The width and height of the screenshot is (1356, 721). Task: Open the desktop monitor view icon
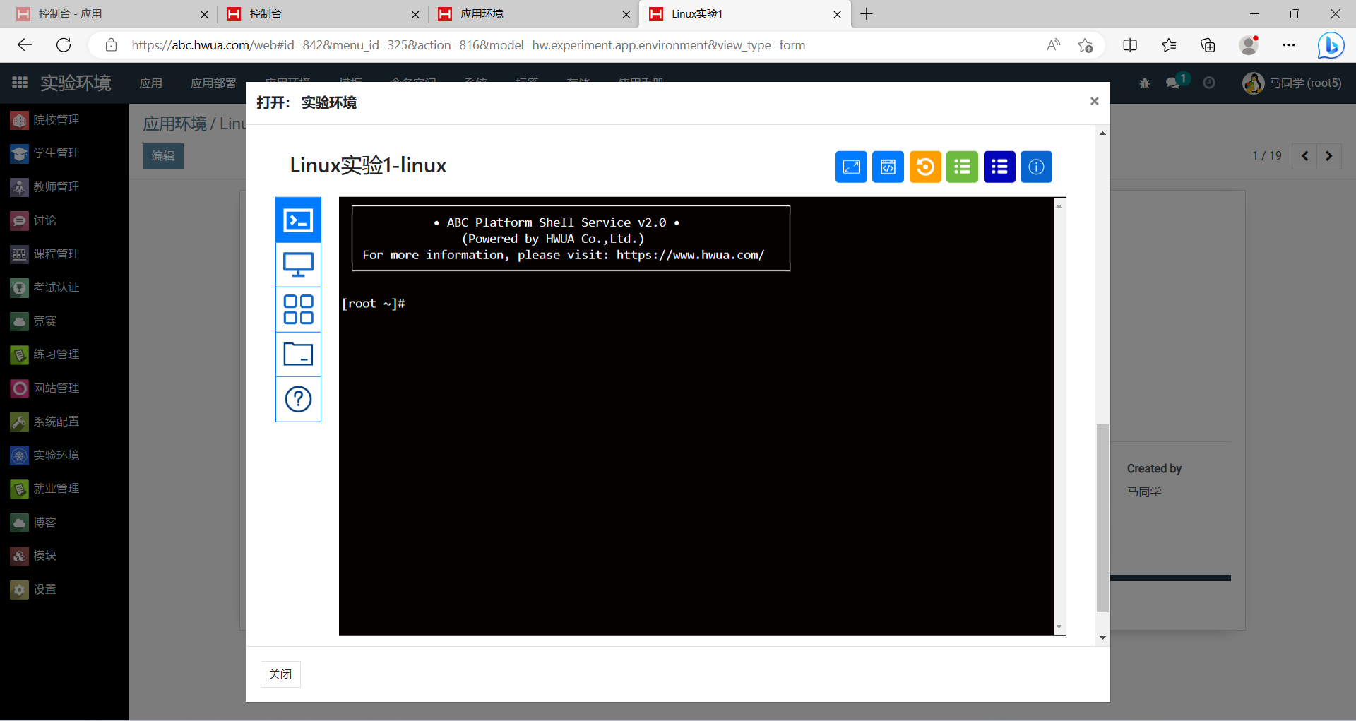click(x=298, y=265)
